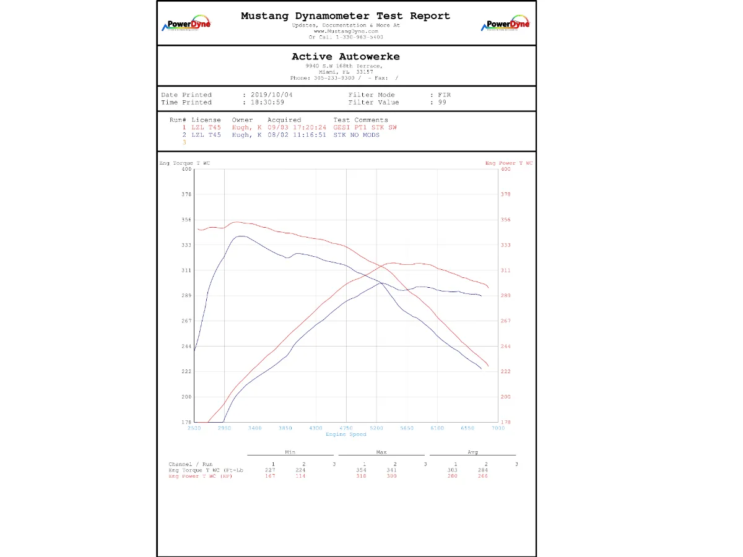The height and width of the screenshot is (557, 743).
Task: Select run 1 acquired time 09/03 17:20:24
Action: point(297,127)
